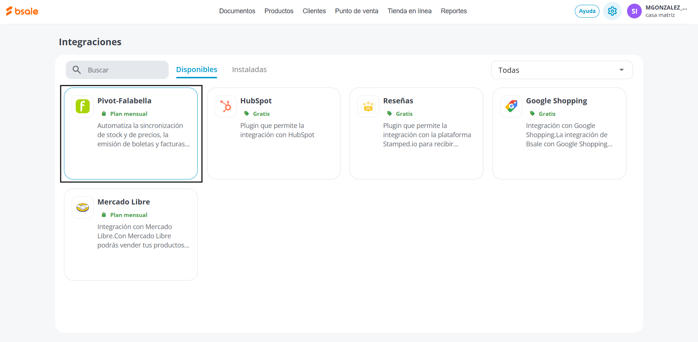Click the SI user avatar
This screenshot has height=342, width=698.
(x=634, y=11)
